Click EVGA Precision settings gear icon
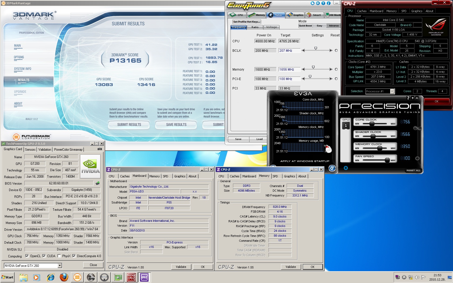 332,168
